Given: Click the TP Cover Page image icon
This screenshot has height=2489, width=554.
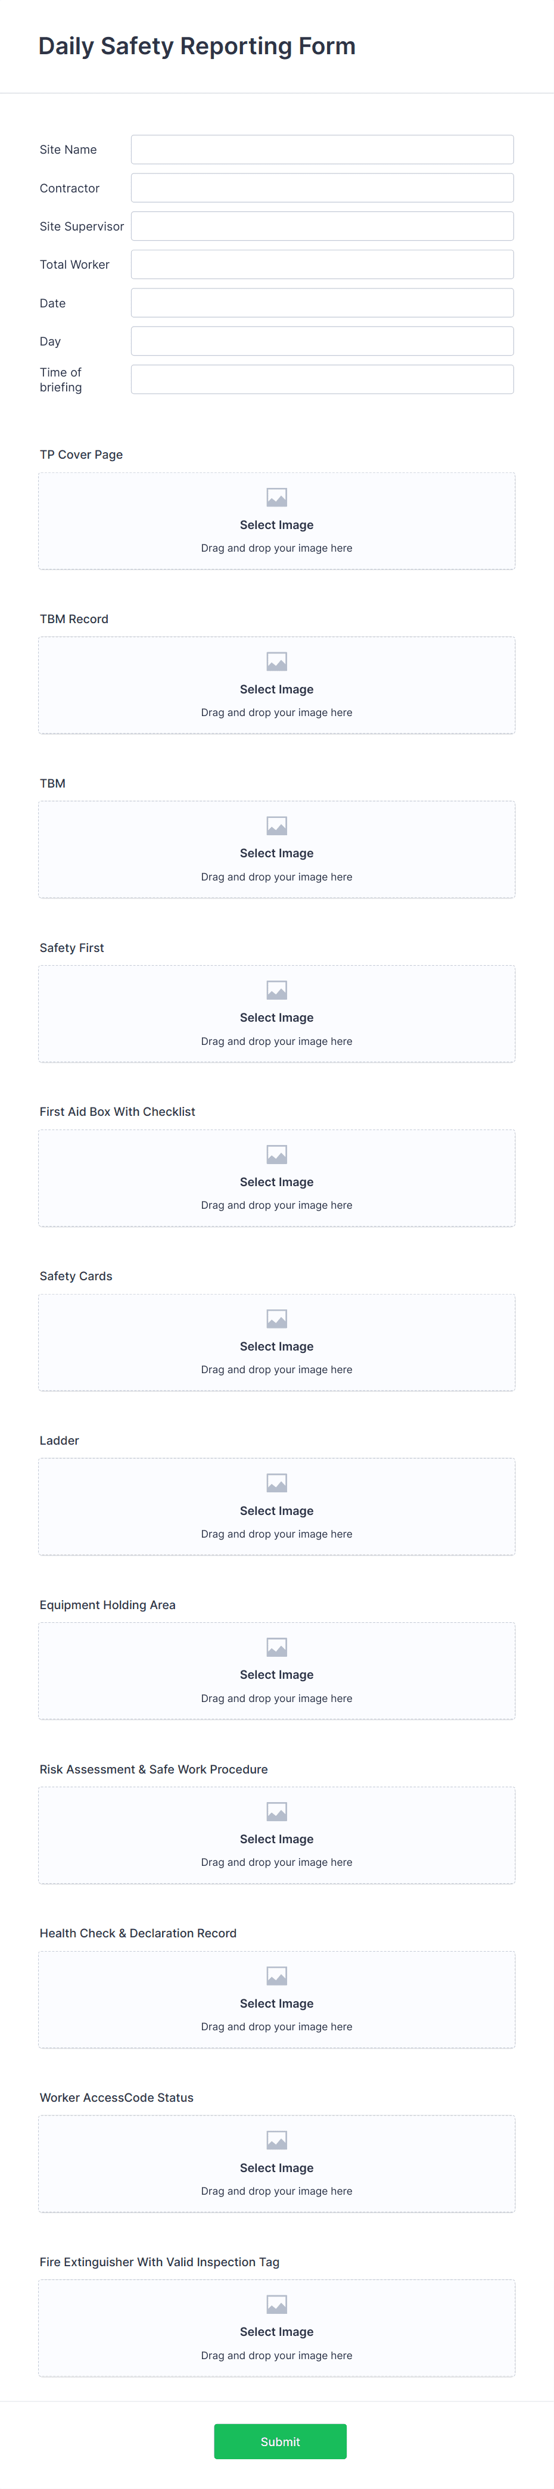Looking at the screenshot, I should (276, 497).
